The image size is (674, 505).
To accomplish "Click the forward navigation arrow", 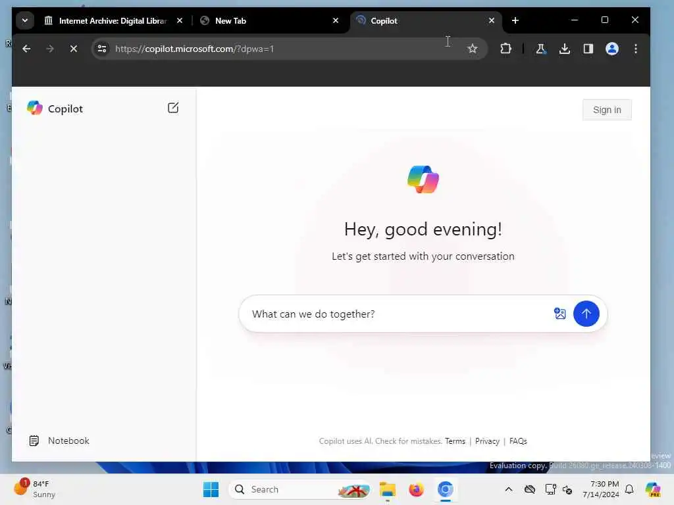I will click(x=50, y=49).
